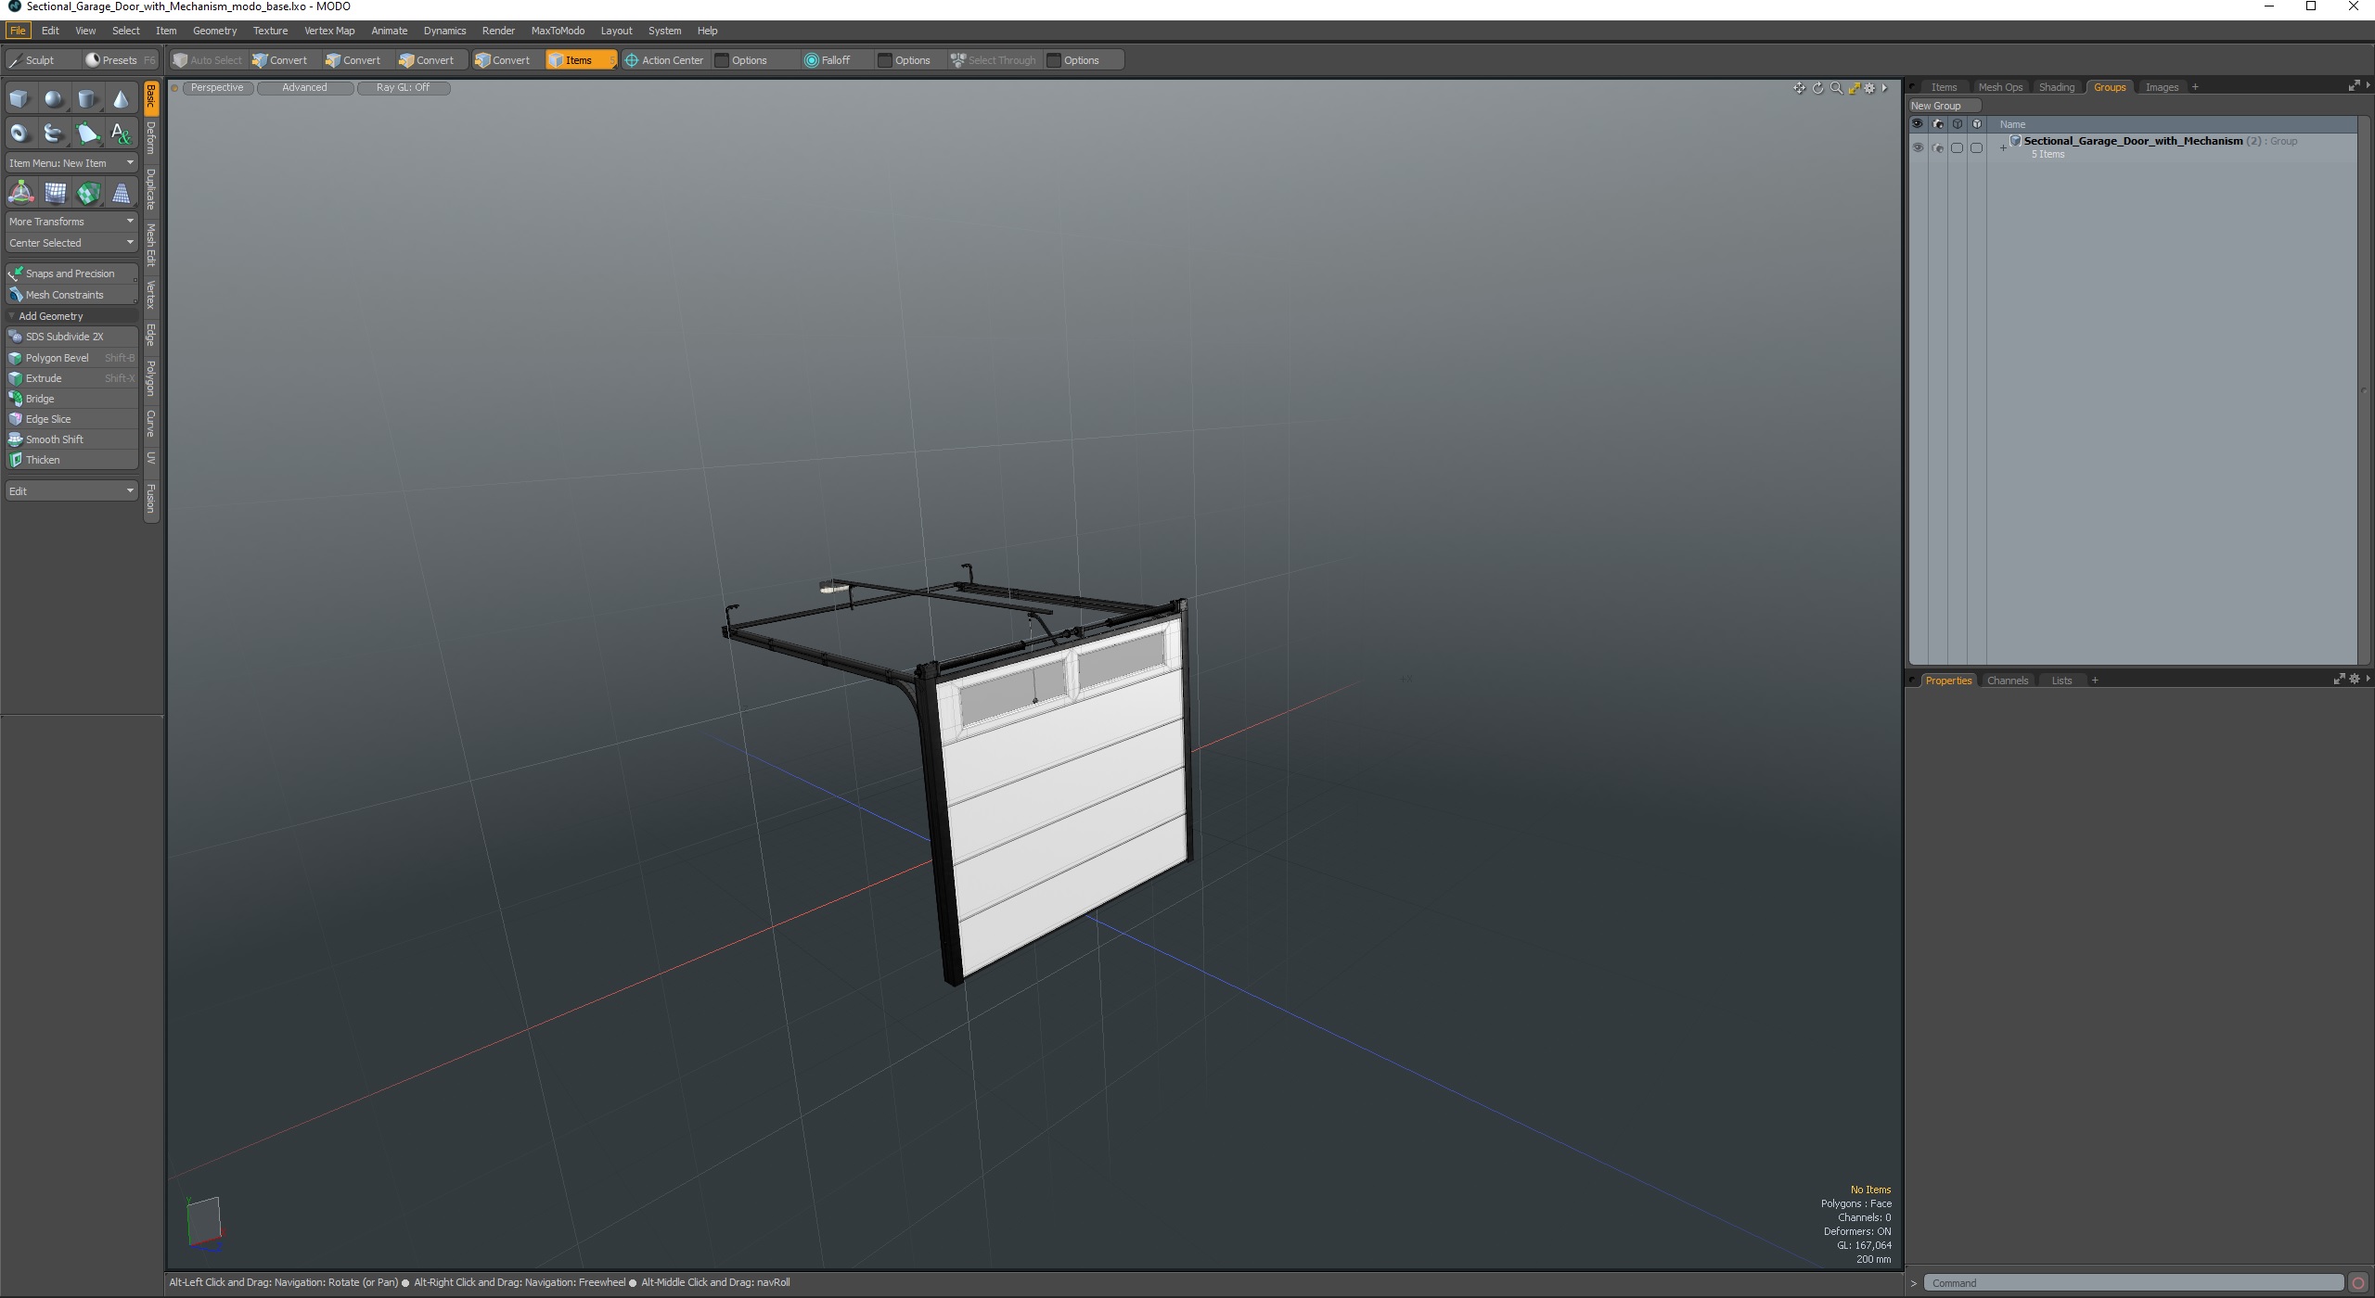
Task: Add a new tab next to Images
Action: [2195, 87]
